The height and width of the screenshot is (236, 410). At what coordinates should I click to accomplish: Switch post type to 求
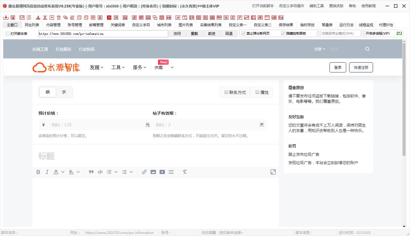64,92
